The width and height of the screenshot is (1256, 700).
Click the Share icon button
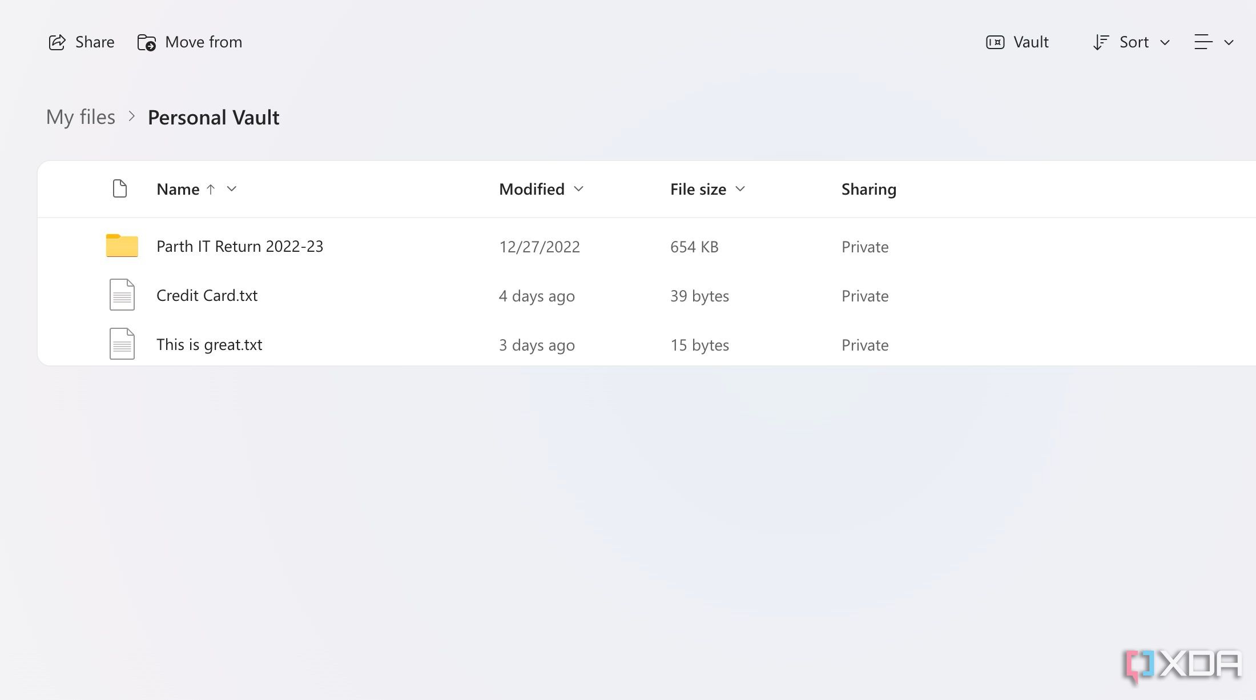click(57, 41)
